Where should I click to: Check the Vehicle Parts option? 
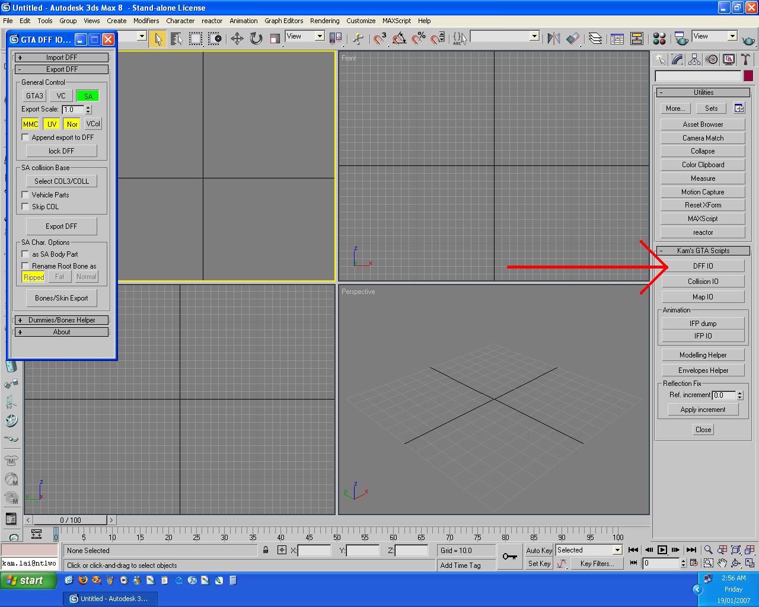pyautogui.click(x=25, y=194)
